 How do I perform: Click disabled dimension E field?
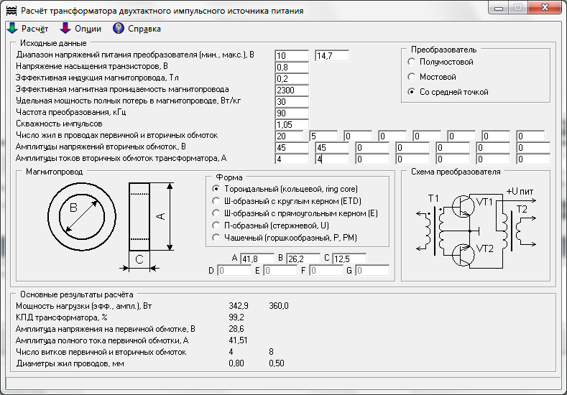280,270
